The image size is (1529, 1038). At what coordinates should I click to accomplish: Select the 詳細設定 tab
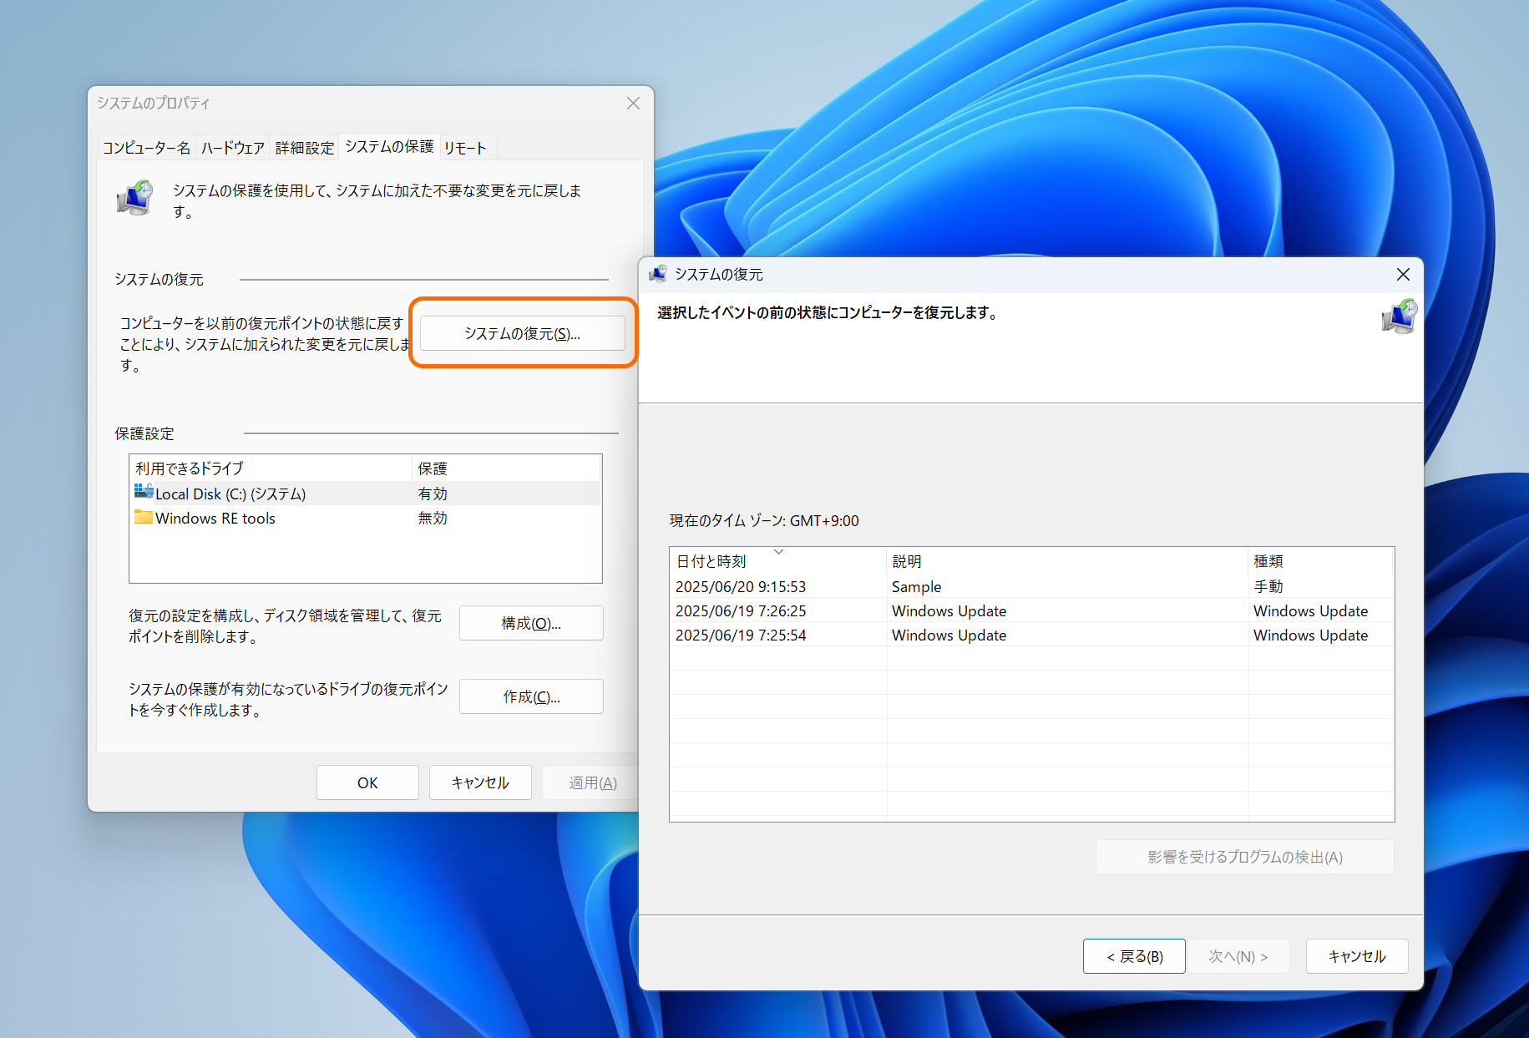tap(304, 147)
